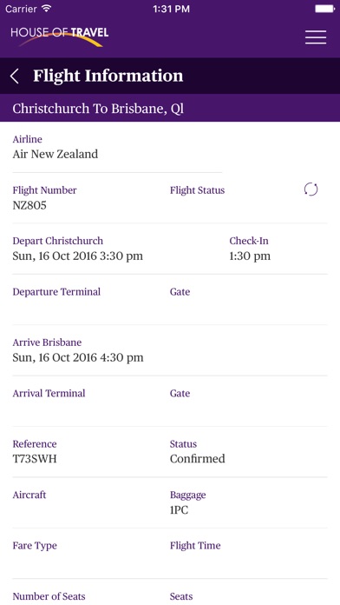The width and height of the screenshot is (340, 605).
Task: Select the Christchurch To Brisbane header
Action: click(x=98, y=109)
